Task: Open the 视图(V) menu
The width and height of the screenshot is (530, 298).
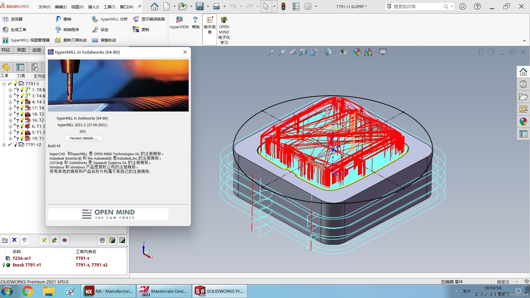Action: pos(77,7)
